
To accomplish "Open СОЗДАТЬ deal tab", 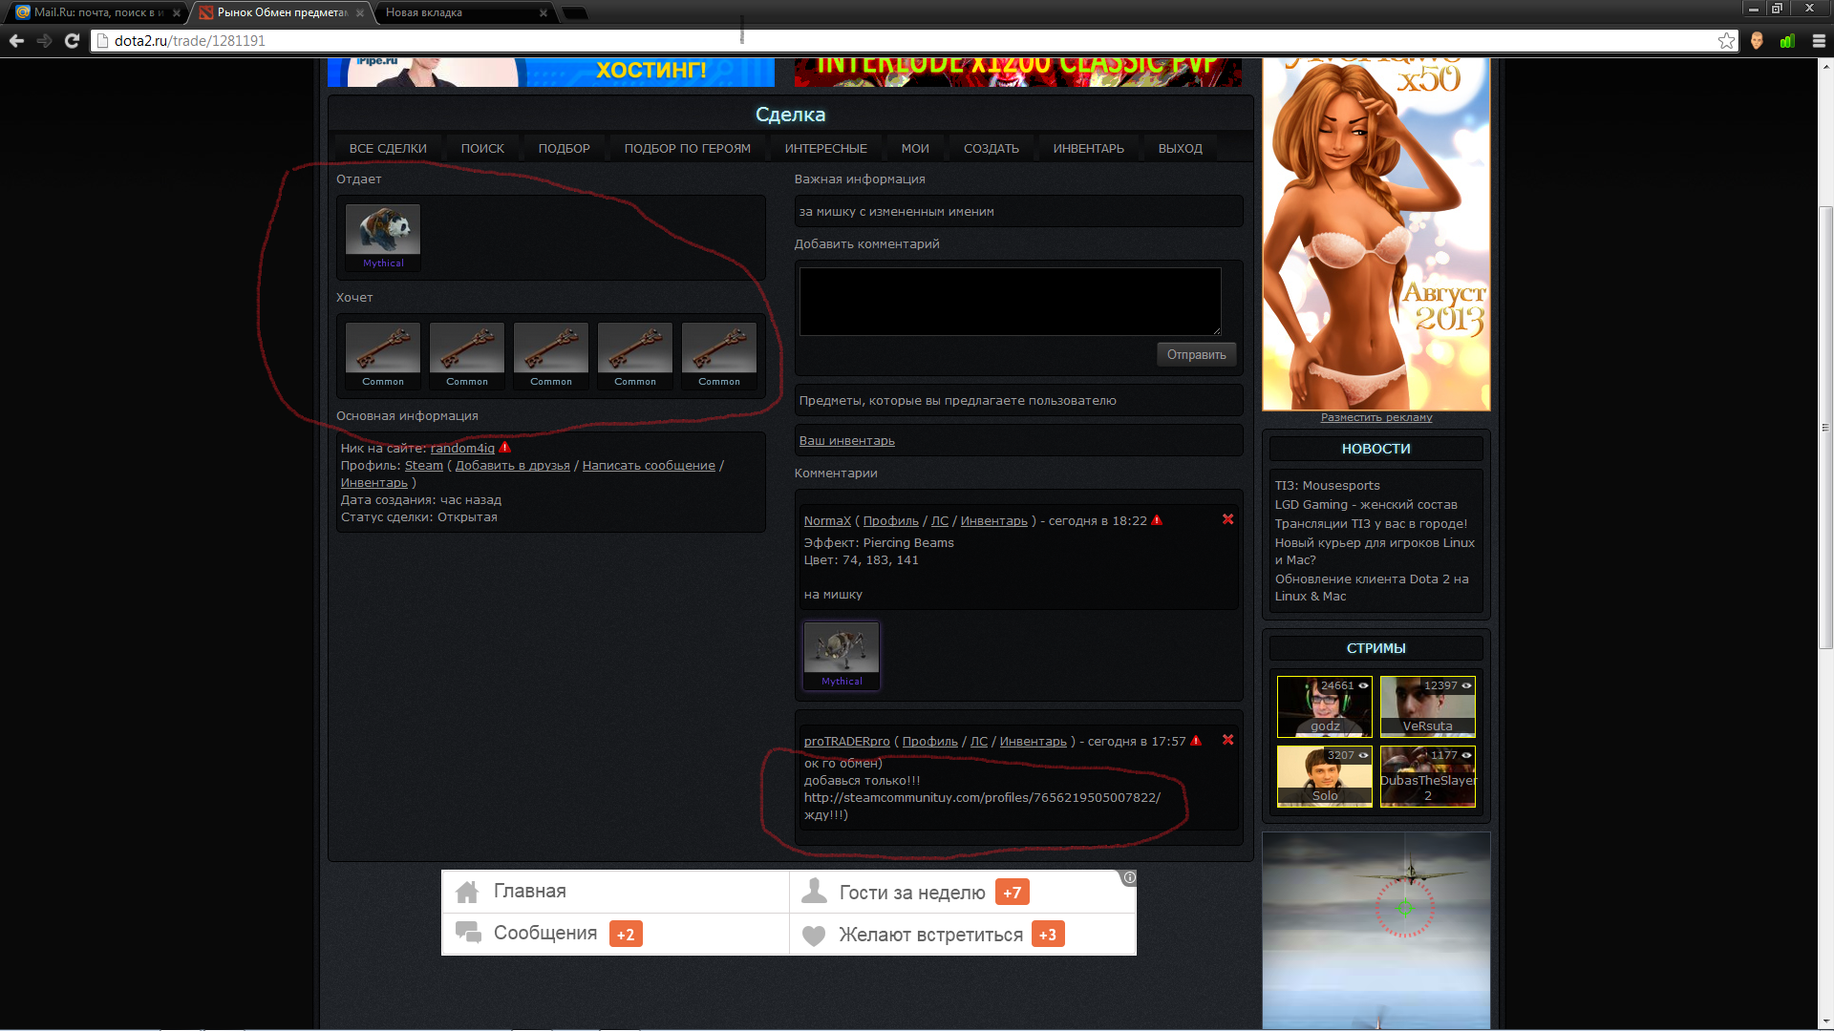I will pyautogui.click(x=991, y=148).
